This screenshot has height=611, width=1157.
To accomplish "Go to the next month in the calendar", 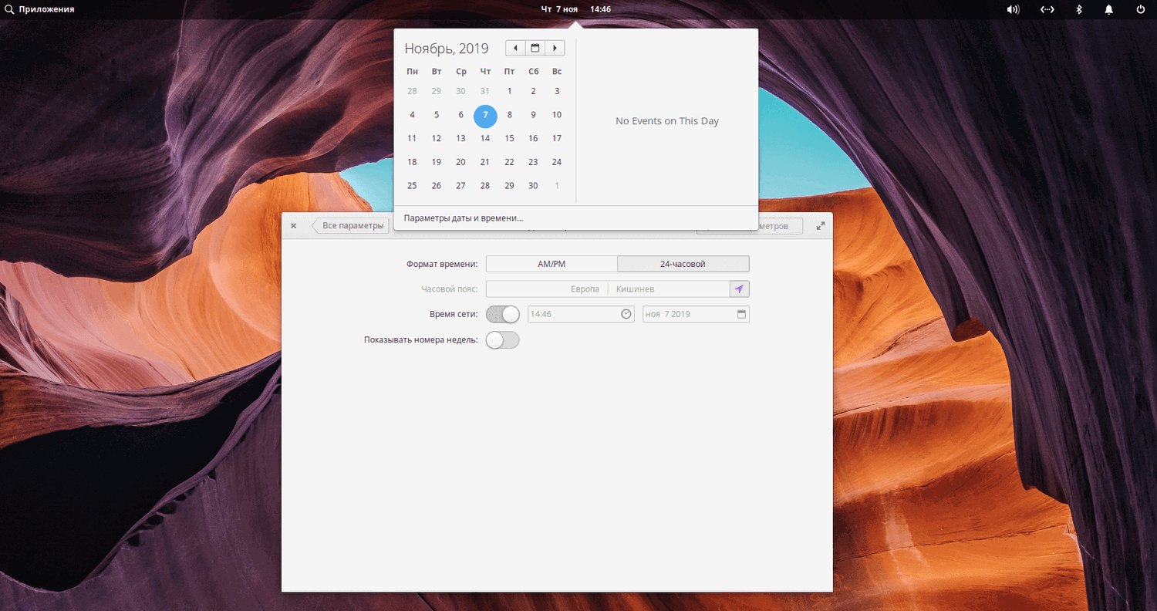I will tap(555, 48).
